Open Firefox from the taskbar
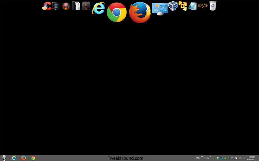 tap(23, 158)
